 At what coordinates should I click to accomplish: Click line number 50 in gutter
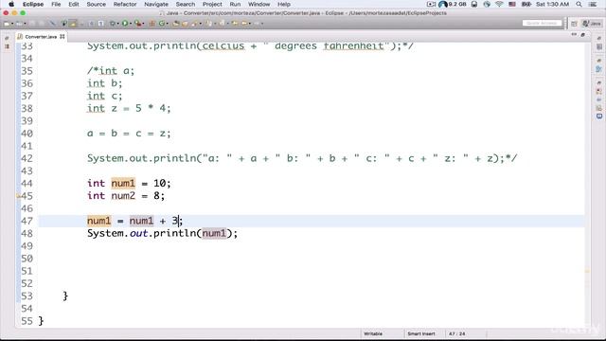[27, 259]
